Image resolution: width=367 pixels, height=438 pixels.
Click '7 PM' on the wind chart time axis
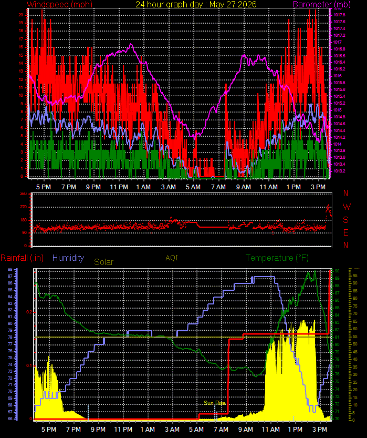[69, 187]
